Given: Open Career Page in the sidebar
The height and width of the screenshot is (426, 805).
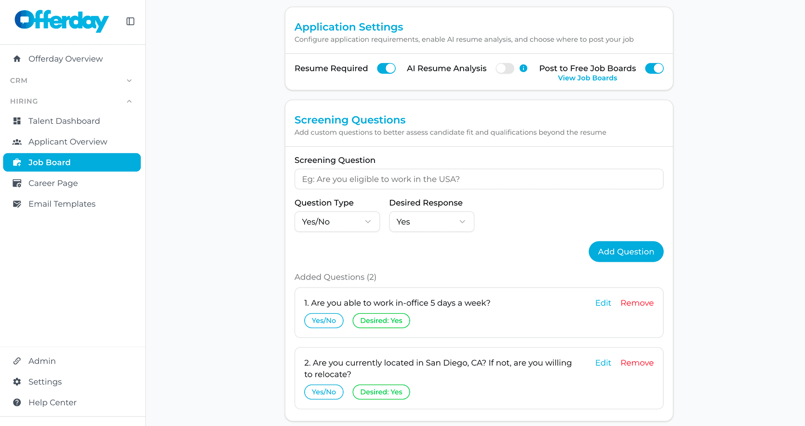Looking at the screenshot, I should click(x=72, y=183).
